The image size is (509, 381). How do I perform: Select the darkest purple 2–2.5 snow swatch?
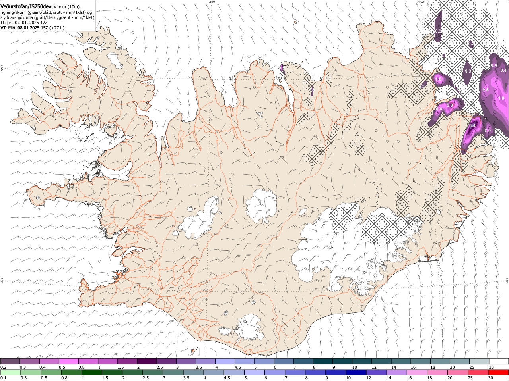point(147,362)
